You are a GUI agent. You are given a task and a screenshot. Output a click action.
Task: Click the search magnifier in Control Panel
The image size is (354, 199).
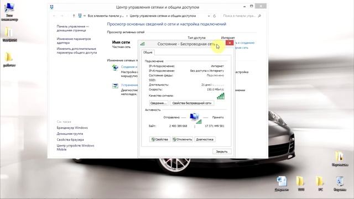point(259,16)
